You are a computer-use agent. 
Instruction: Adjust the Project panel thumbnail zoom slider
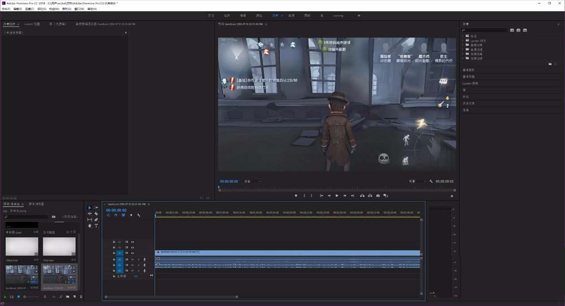pyautogui.click(x=31, y=296)
